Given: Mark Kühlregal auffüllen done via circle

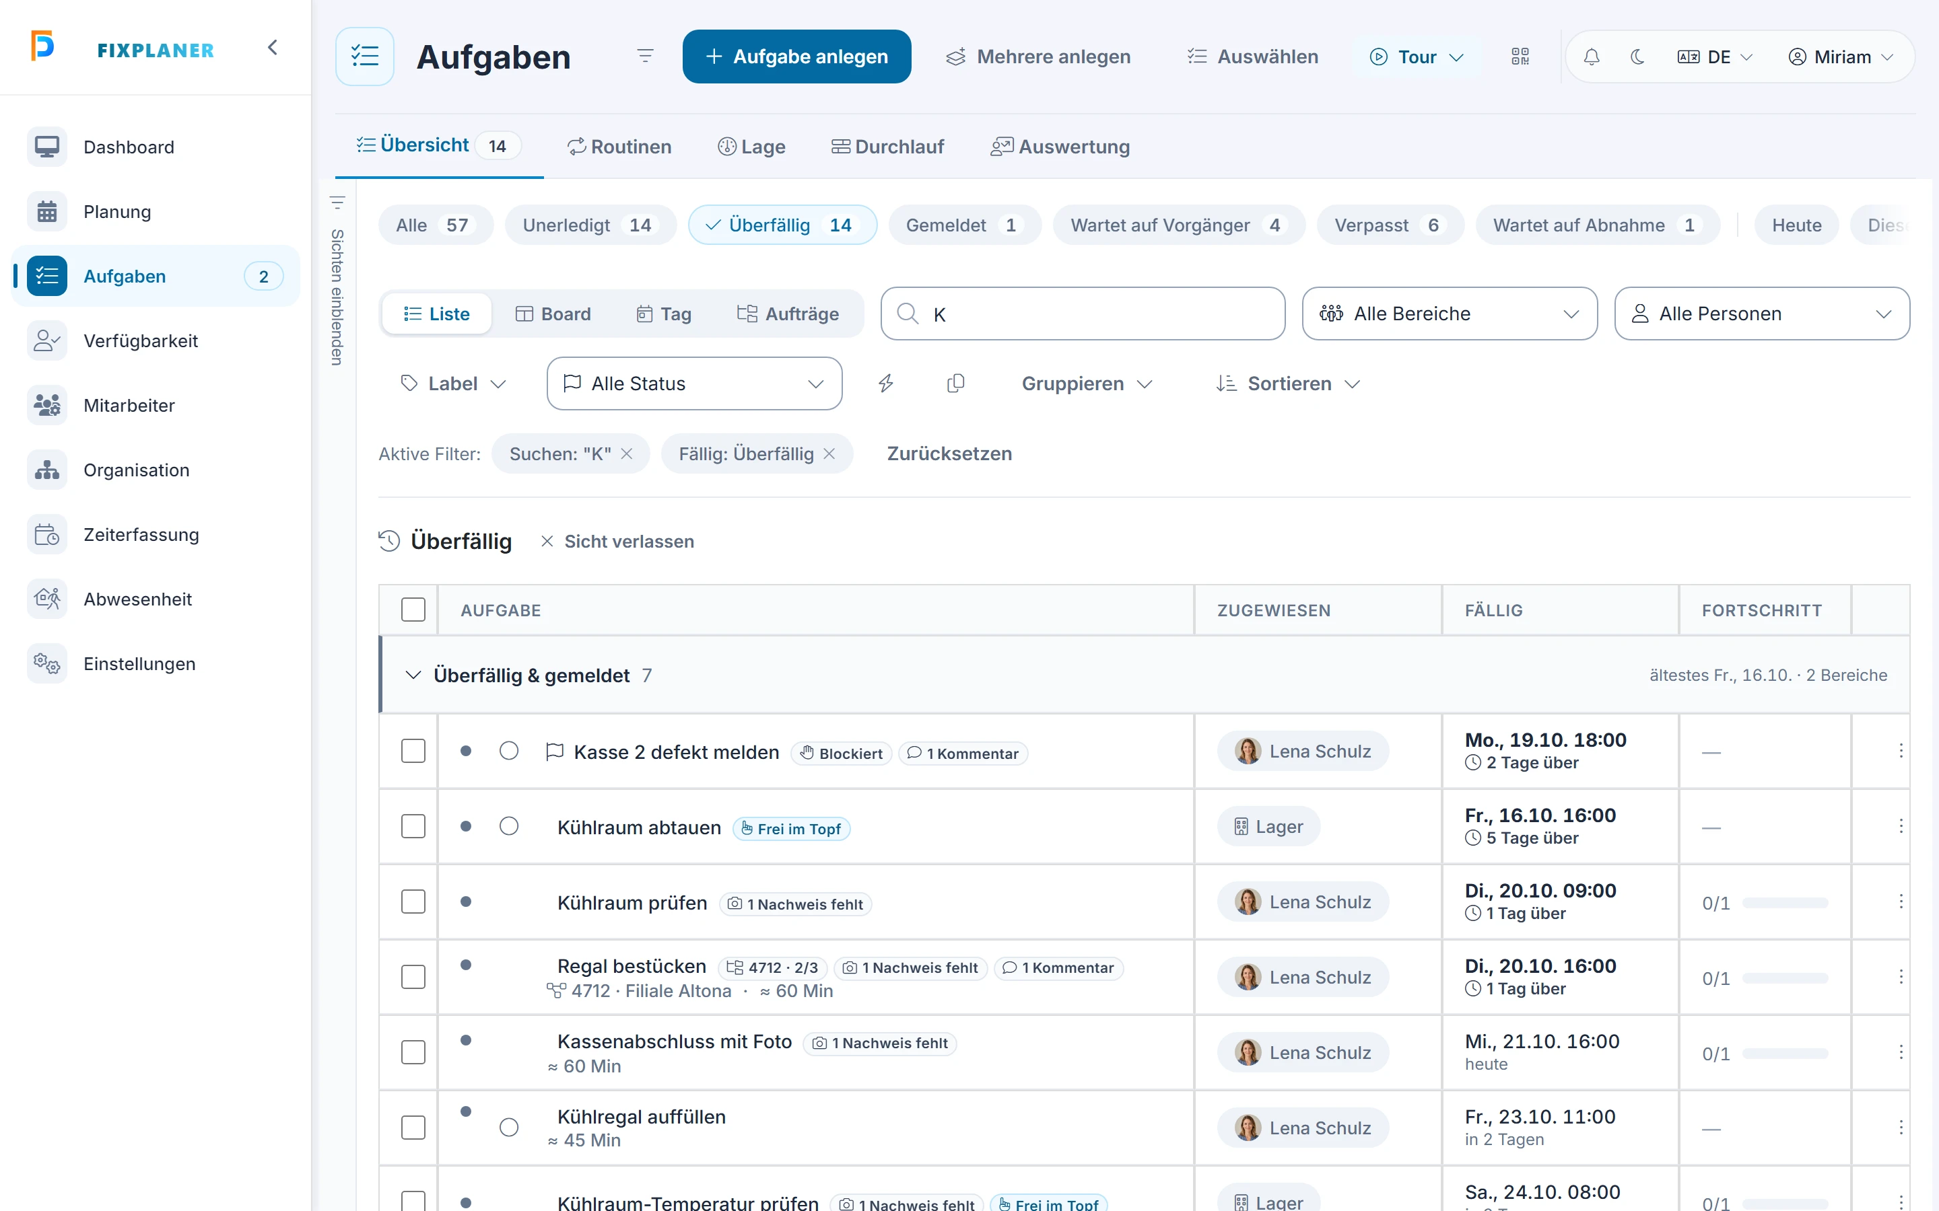Looking at the screenshot, I should point(509,1128).
